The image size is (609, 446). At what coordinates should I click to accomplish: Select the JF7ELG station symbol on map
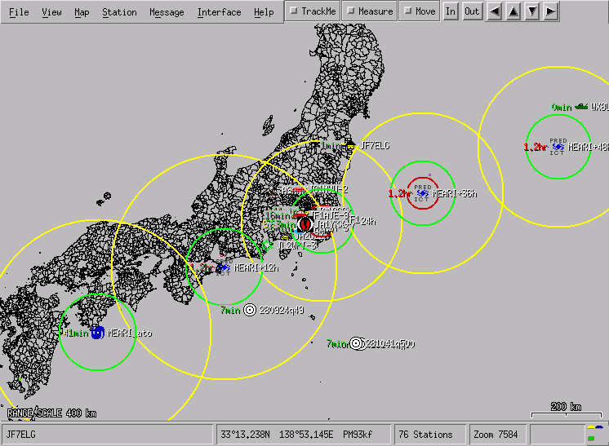351,146
